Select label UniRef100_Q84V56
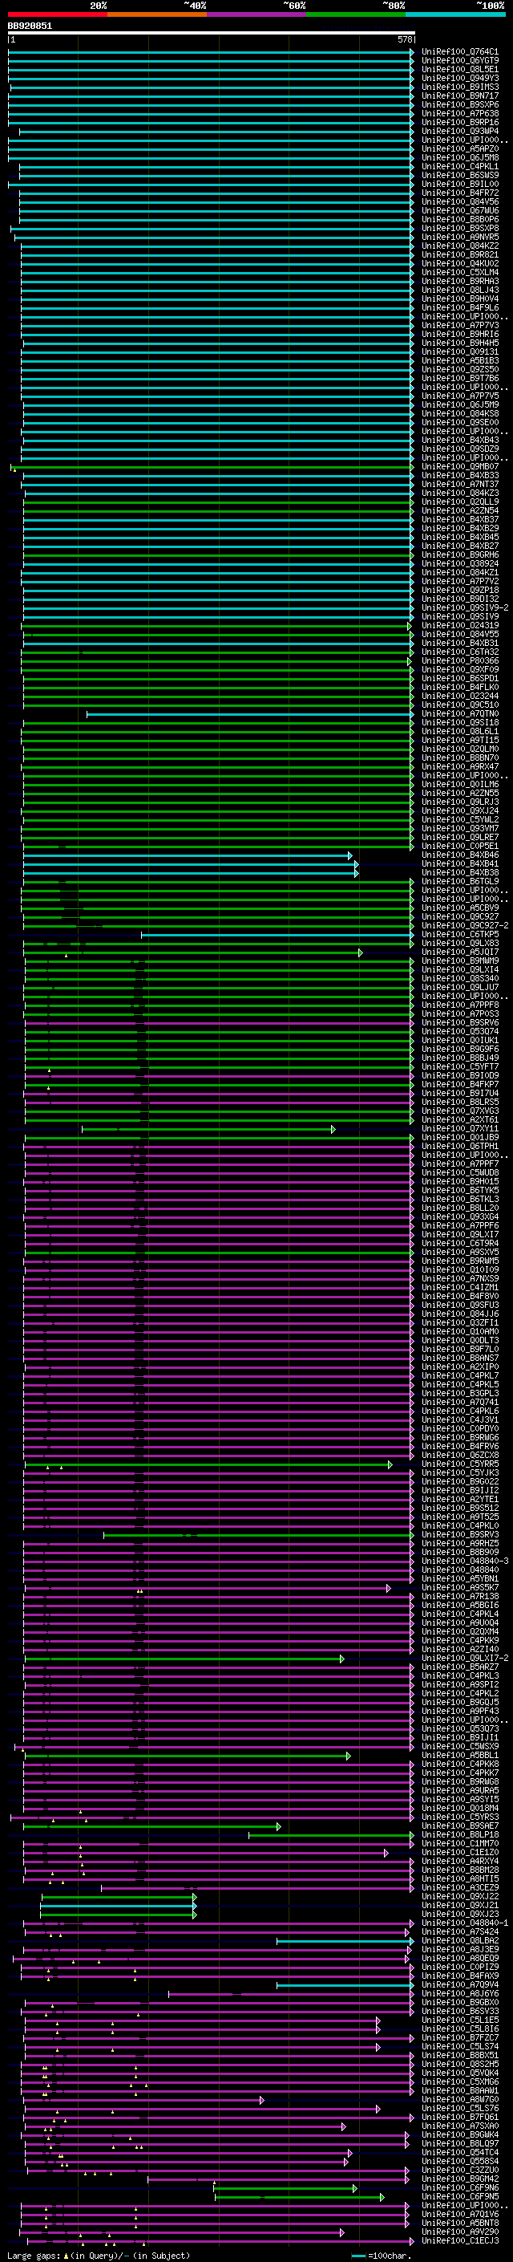The width and height of the screenshot is (513, 2262). [459, 202]
